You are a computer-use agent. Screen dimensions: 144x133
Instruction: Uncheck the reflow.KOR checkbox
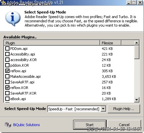tap(7, 88)
